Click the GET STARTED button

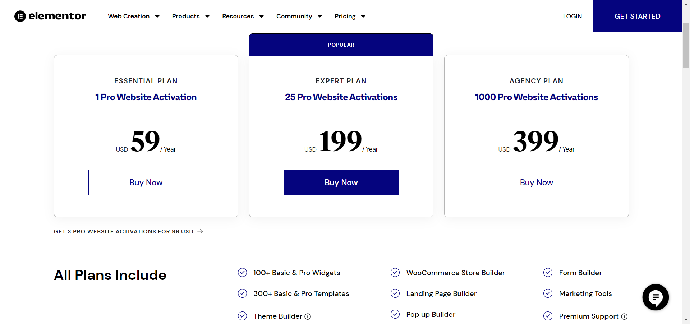pos(637,16)
